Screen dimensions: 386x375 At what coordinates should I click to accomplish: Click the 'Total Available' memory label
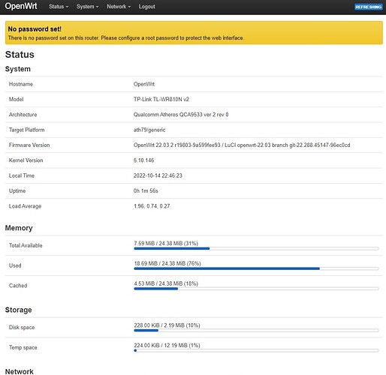pyautogui.click(x=26, y=245)
